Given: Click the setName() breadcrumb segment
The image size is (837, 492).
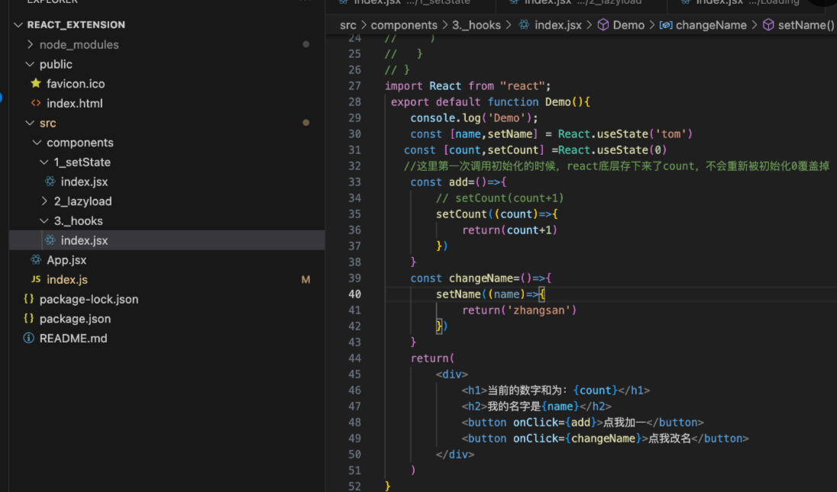Looking at the screenshot, I should (806, 25).
